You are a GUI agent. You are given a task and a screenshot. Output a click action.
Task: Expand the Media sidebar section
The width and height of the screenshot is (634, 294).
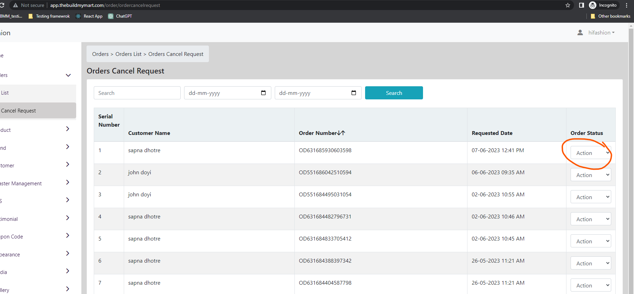coord(68,271)
